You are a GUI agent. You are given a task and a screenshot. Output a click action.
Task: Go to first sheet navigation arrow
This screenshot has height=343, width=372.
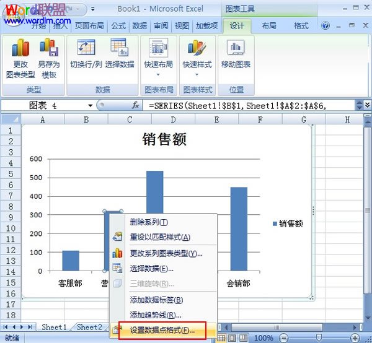[6, 327]
